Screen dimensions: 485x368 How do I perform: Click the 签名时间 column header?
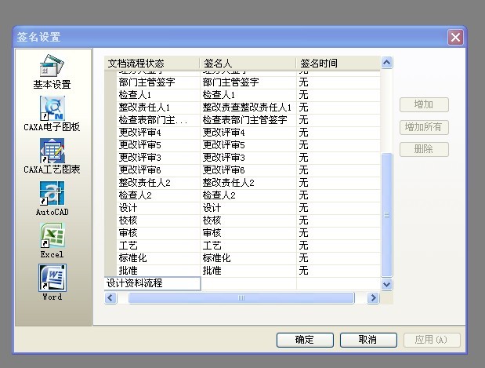click(338, 64)
